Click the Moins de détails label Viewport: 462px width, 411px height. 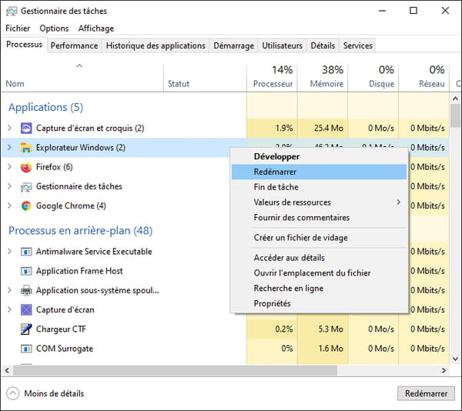point(54,393)
